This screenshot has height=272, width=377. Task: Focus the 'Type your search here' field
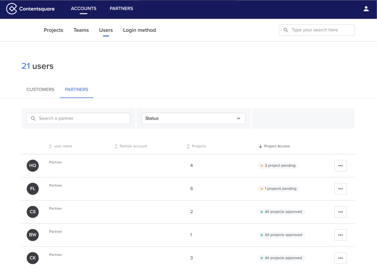[x=317, y=30]
